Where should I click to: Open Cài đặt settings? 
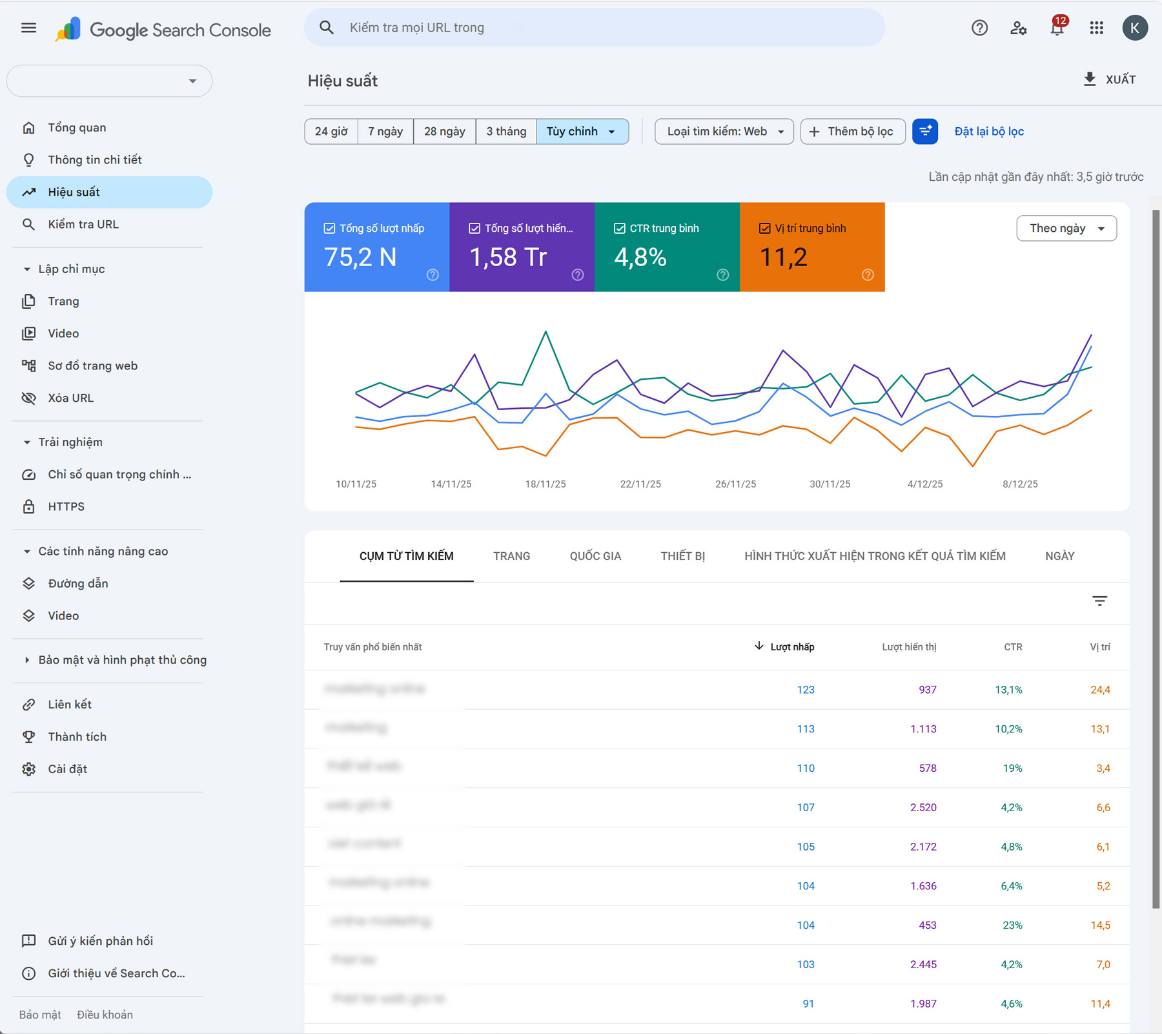(x=109, y=769)
